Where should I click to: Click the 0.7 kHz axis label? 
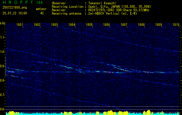pyautogui.click(x=2, y=95)
